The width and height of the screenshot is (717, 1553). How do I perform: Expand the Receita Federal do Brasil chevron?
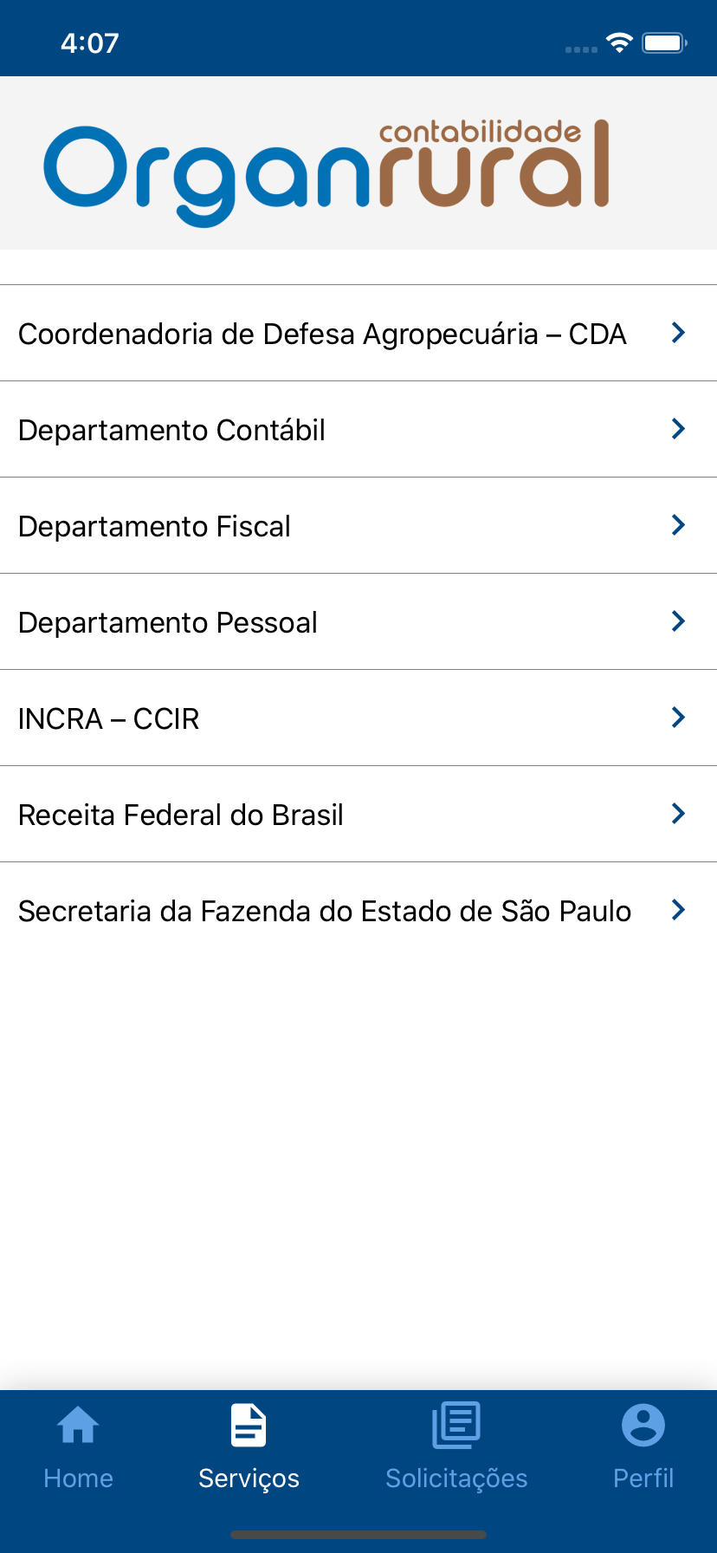click(x=679, y=814)
